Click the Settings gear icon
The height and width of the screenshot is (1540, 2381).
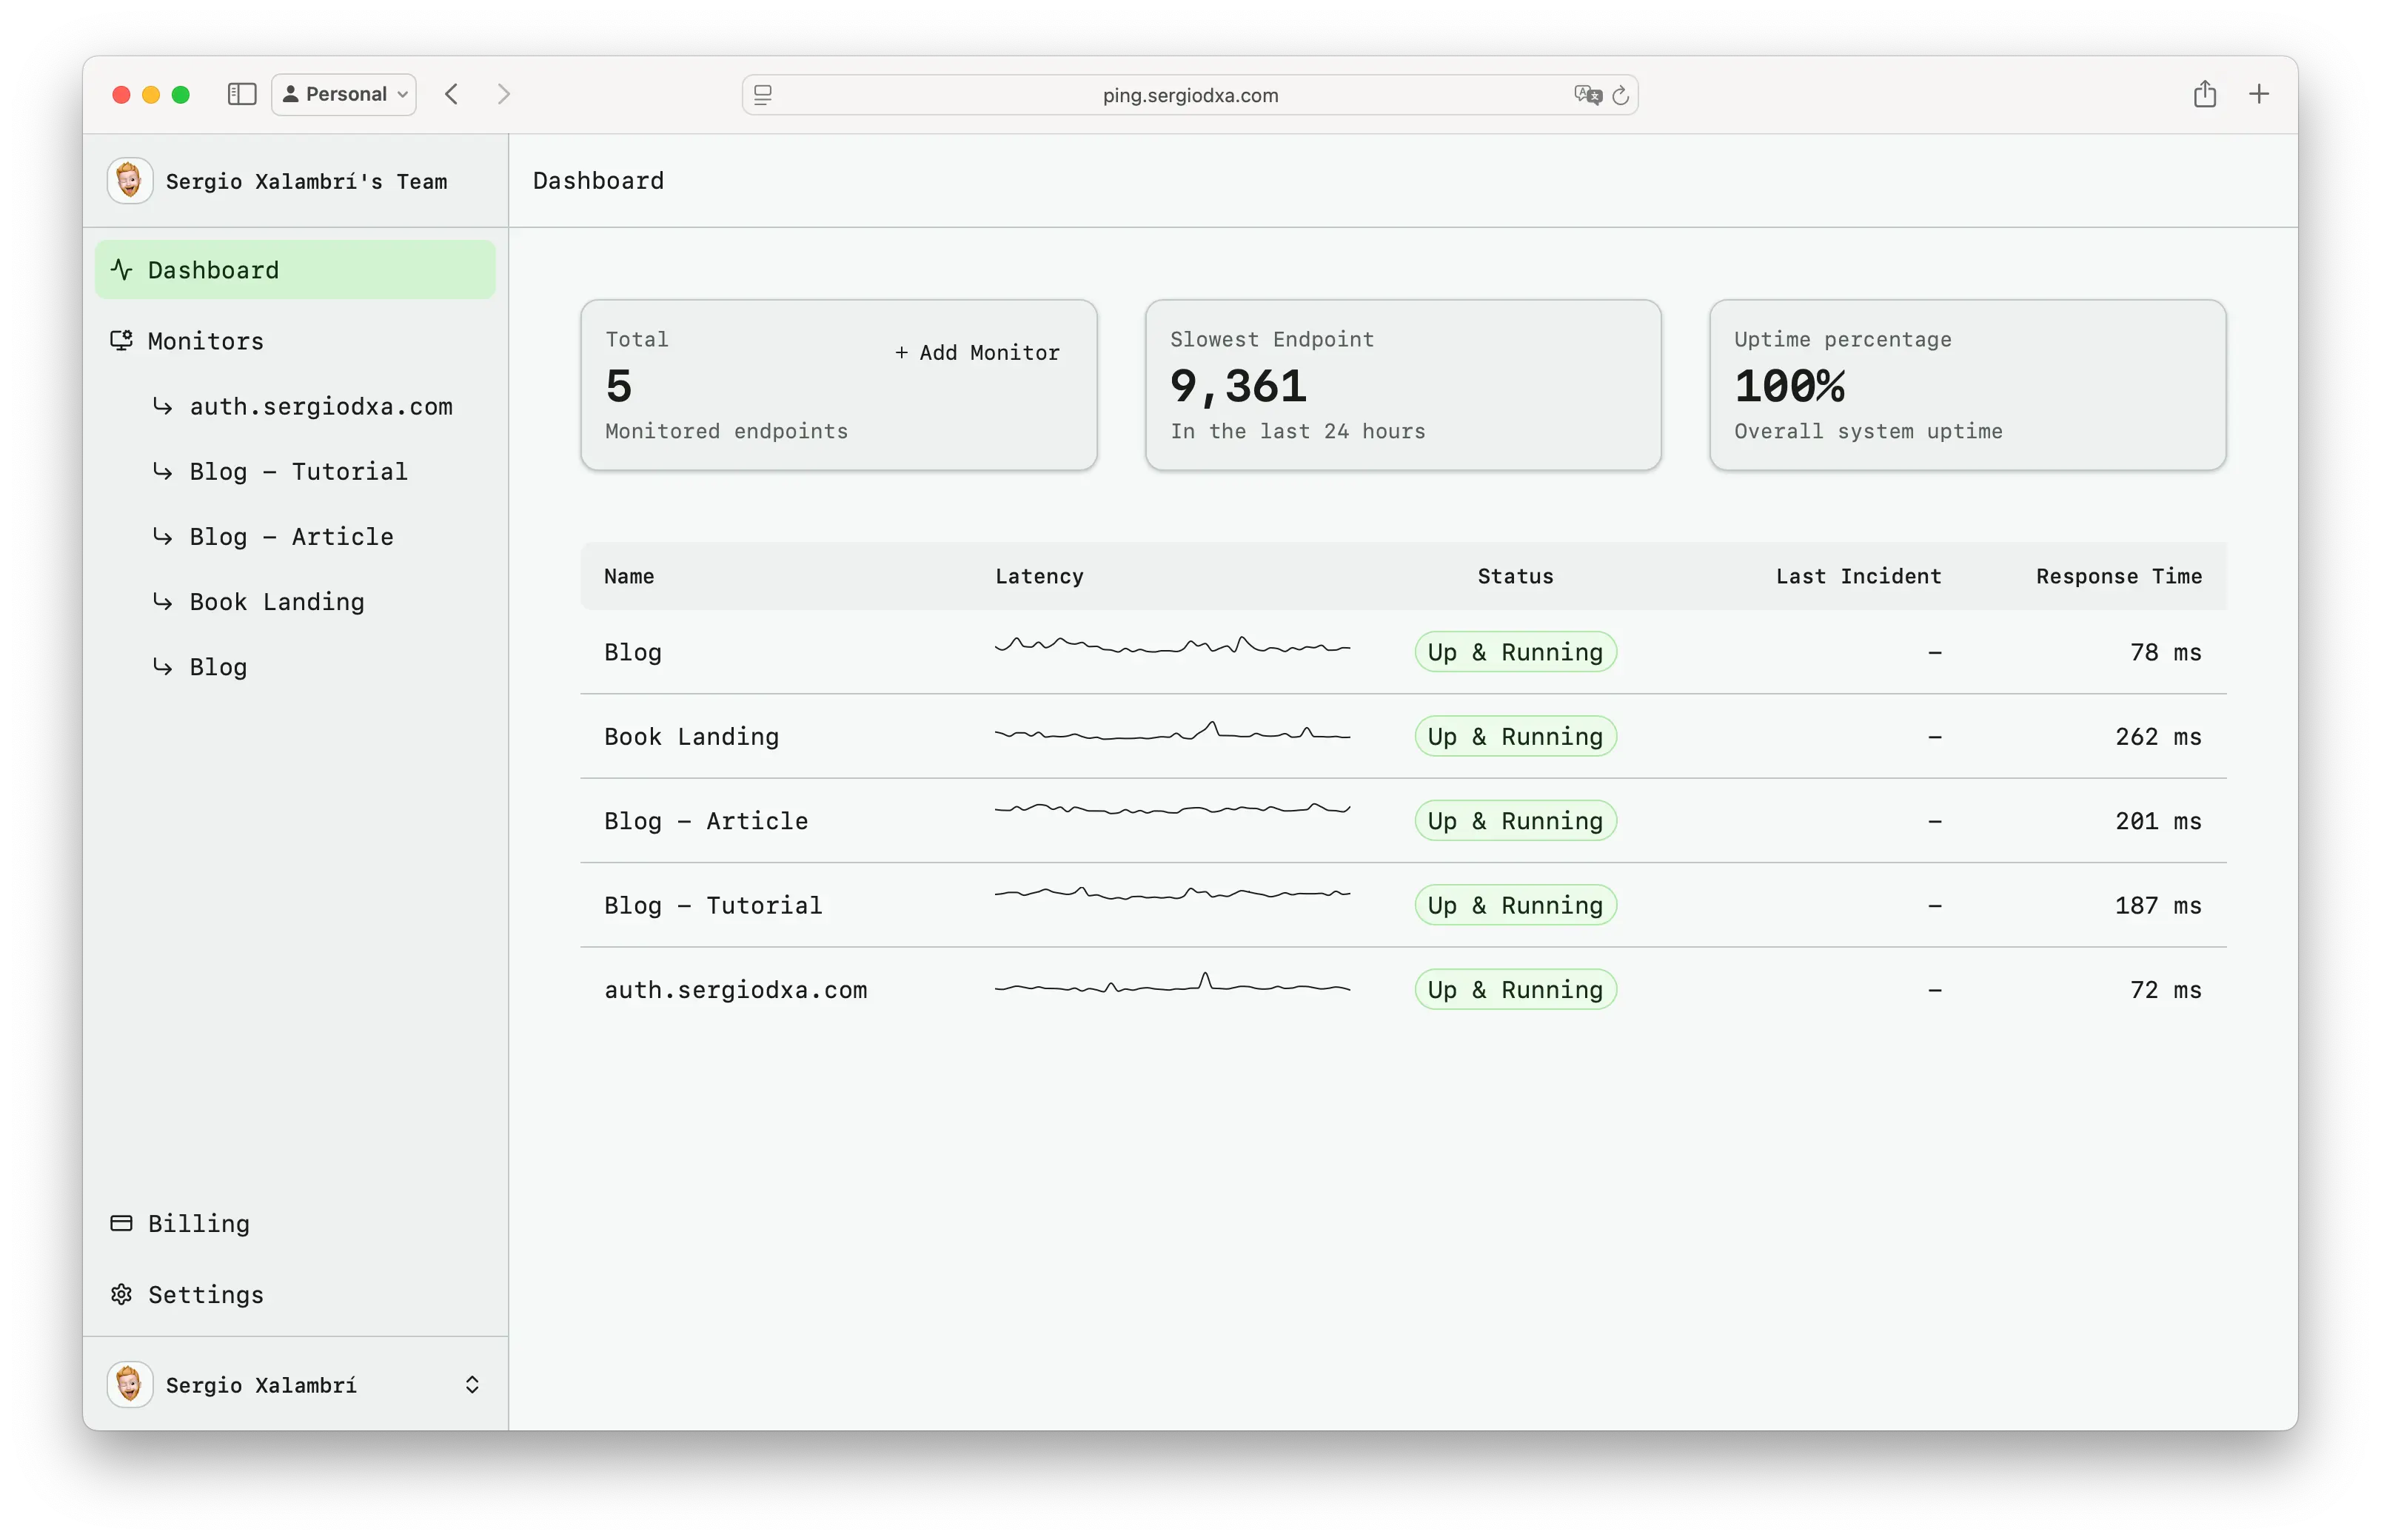click(x=122, y=1294)
